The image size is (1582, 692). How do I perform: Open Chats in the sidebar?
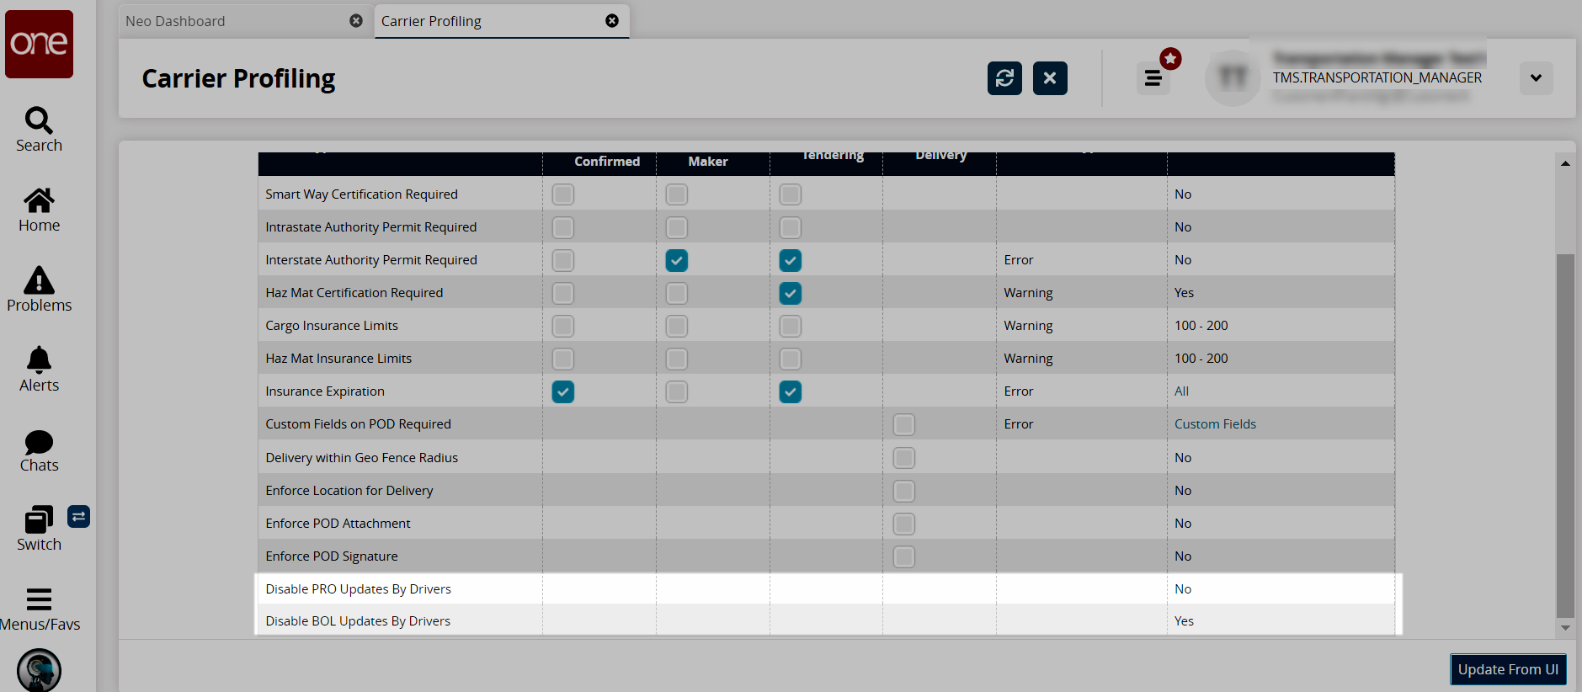click(x=39, y=450)
